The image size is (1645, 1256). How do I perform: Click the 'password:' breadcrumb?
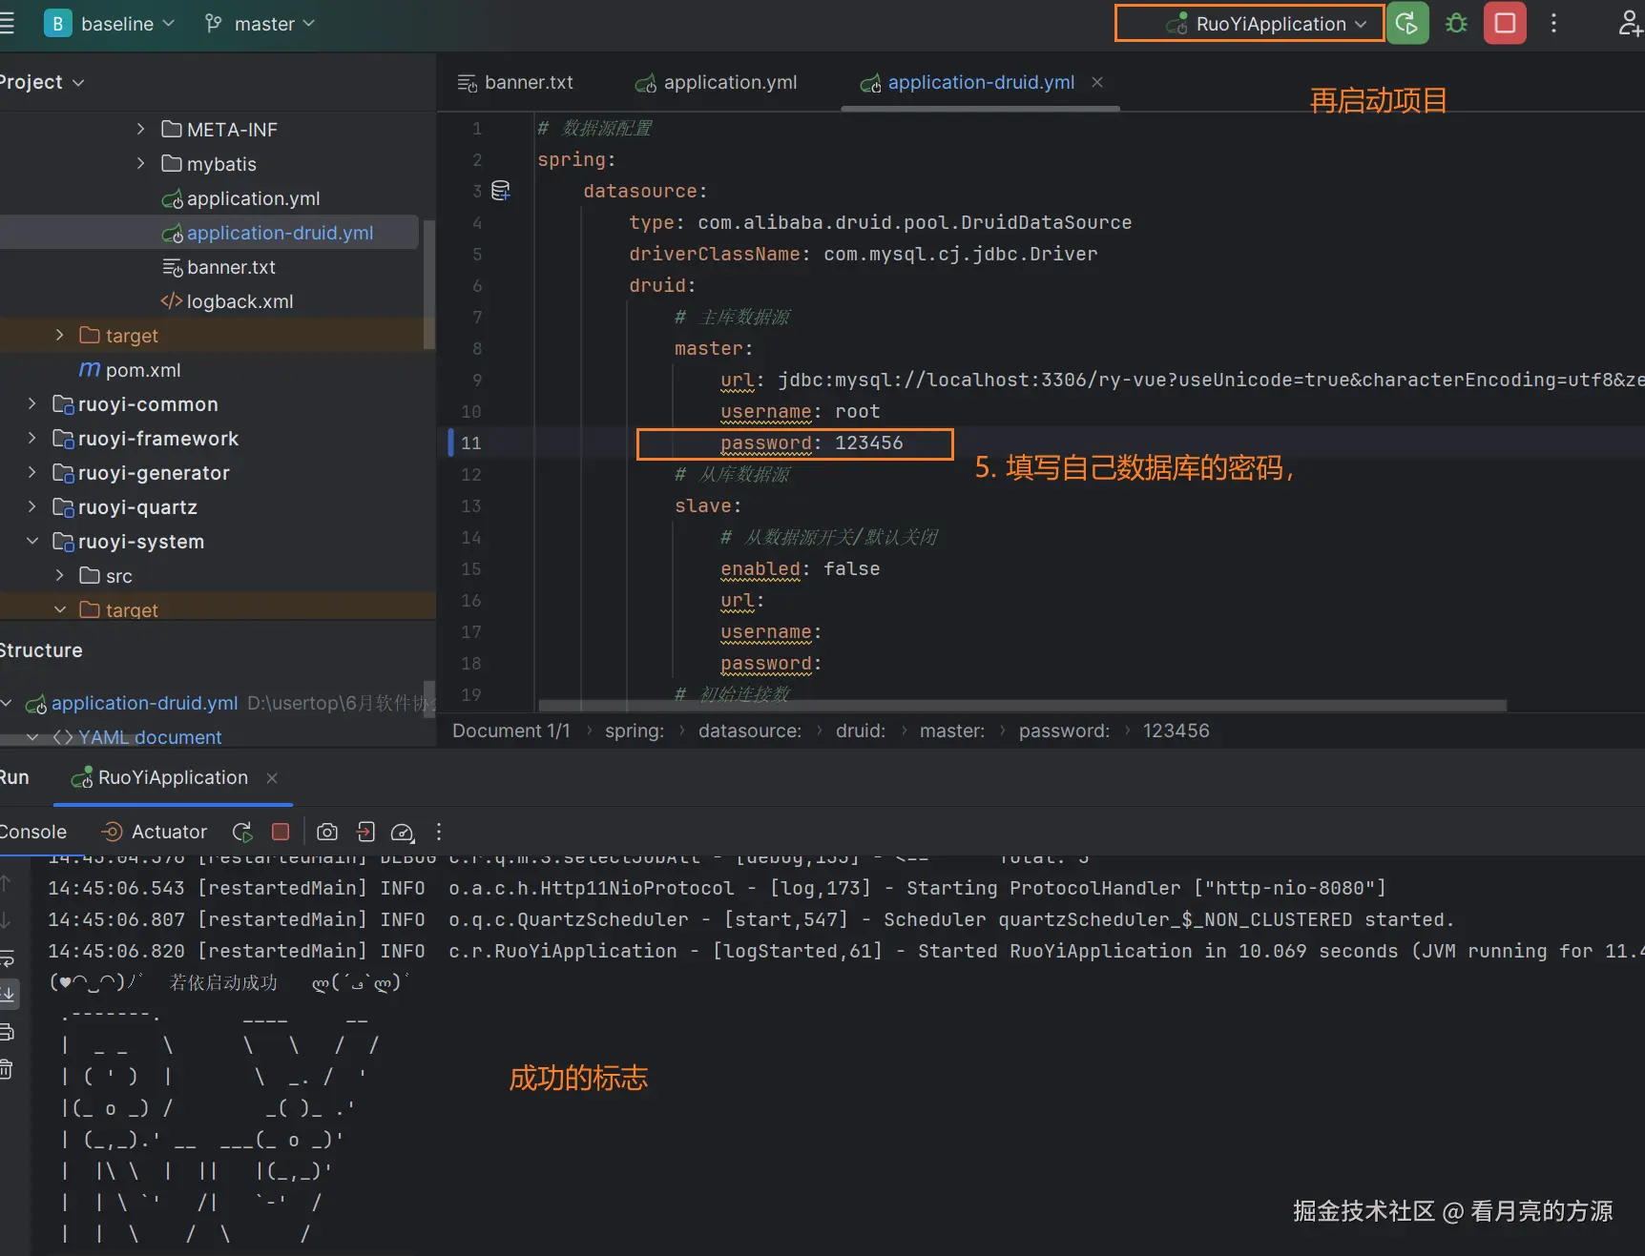(x=1064, y=731)
